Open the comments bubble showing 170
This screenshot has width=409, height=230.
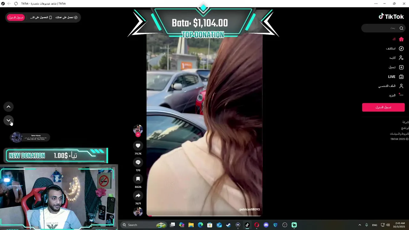coord(138,162)
